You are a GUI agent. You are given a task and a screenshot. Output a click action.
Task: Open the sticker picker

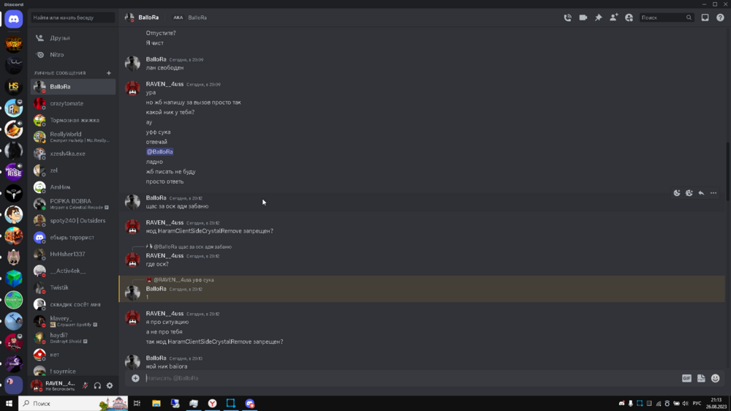point(701,378)
